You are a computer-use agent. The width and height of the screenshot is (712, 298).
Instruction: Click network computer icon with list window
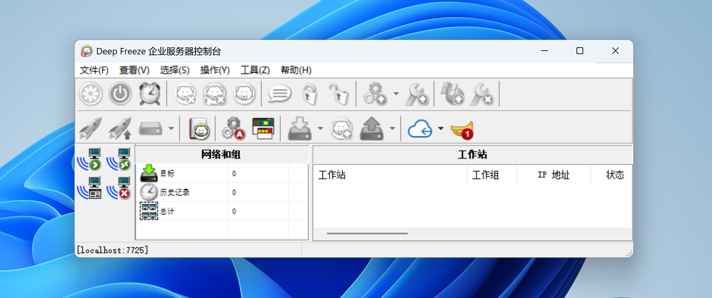(x=89, y=188)
